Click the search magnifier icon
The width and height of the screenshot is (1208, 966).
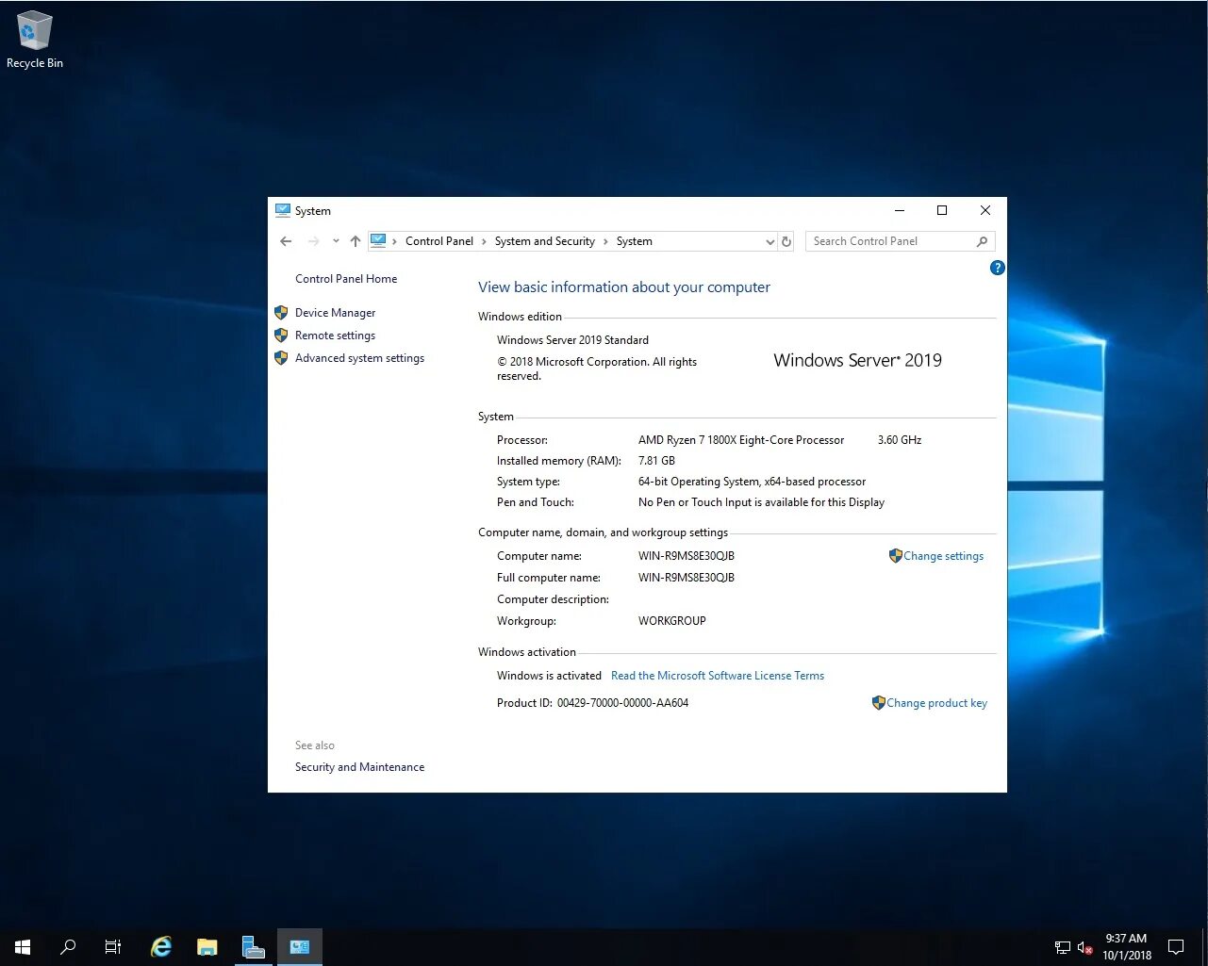tap(982, 241)
